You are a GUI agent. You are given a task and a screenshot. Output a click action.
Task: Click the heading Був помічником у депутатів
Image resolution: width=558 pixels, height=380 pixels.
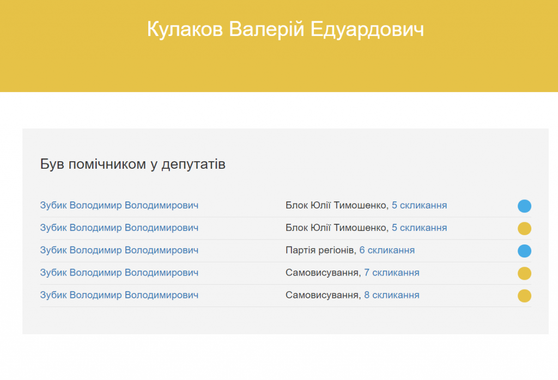coord(132,164)
